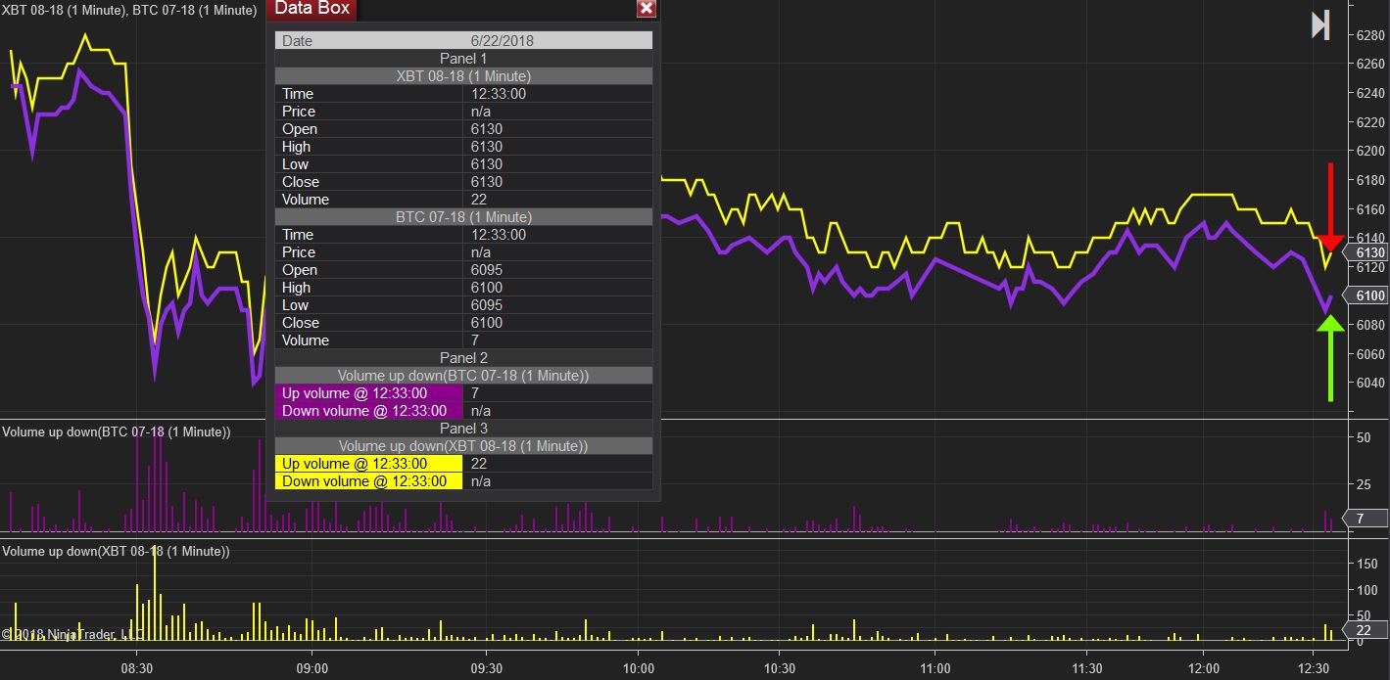Screen dimensions: 1390x680
Task: Click the yellow Down volume @ 12:33:00 label
Action: 368,481
